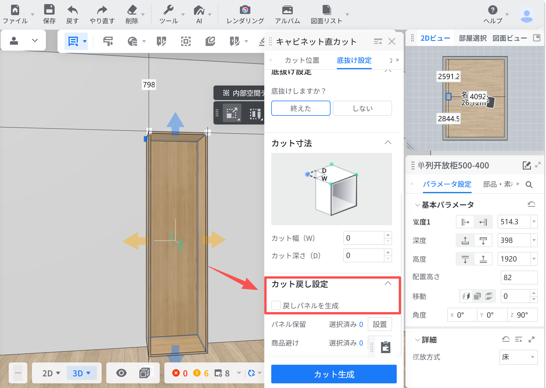546x388 pixels.
Task: Open the 高度 value dropdown arrow
Action: (x=534, y=259)
